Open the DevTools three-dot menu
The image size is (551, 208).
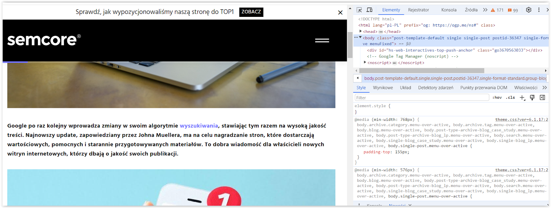coord(539,10)
